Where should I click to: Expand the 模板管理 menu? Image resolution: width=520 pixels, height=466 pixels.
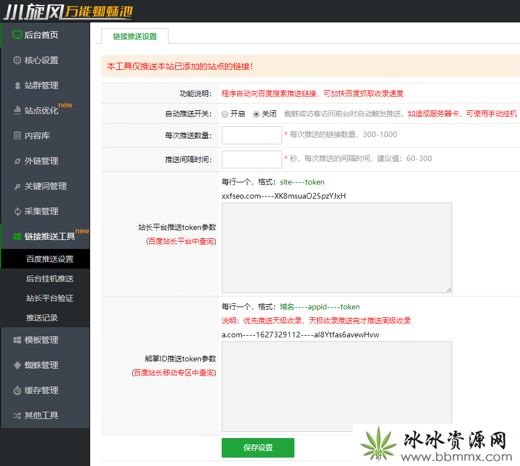pyautogui.click(x=45, y=340)
